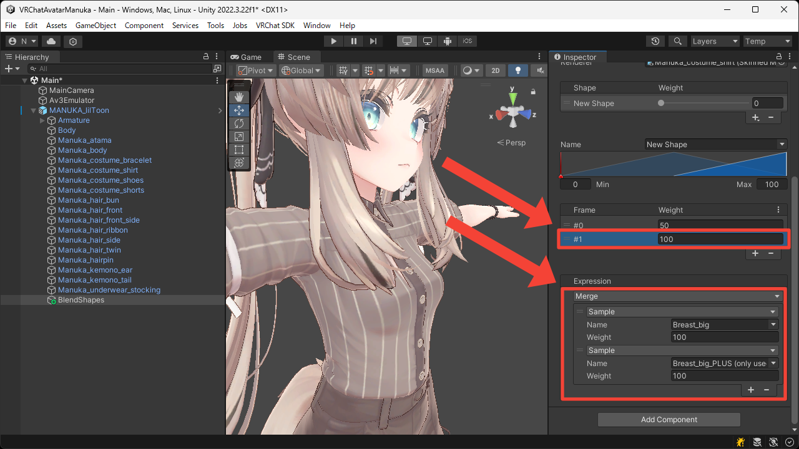Image resolution: width=799 pixels, height=449 pixels.
Task: Open Unity cloud services icon
Action: (51, 41)
